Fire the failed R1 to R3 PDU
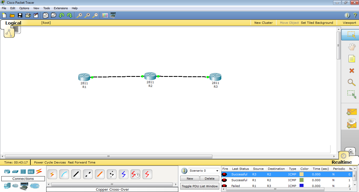Image resolution: width=359 pixels, height=192 pixels. [x=225, y=186]
